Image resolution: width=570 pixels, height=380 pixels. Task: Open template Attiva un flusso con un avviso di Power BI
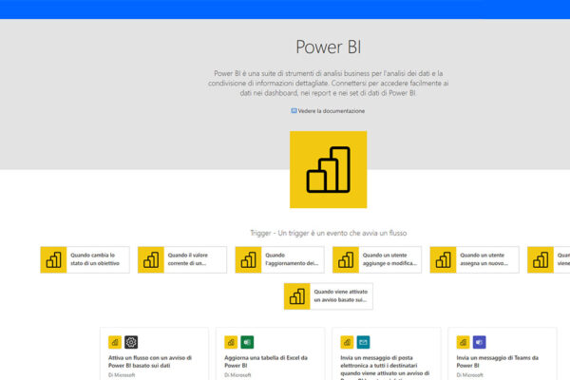[x=154, y=353]
